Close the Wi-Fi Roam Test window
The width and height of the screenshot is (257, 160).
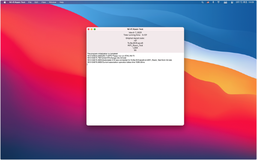click(89, 29)
